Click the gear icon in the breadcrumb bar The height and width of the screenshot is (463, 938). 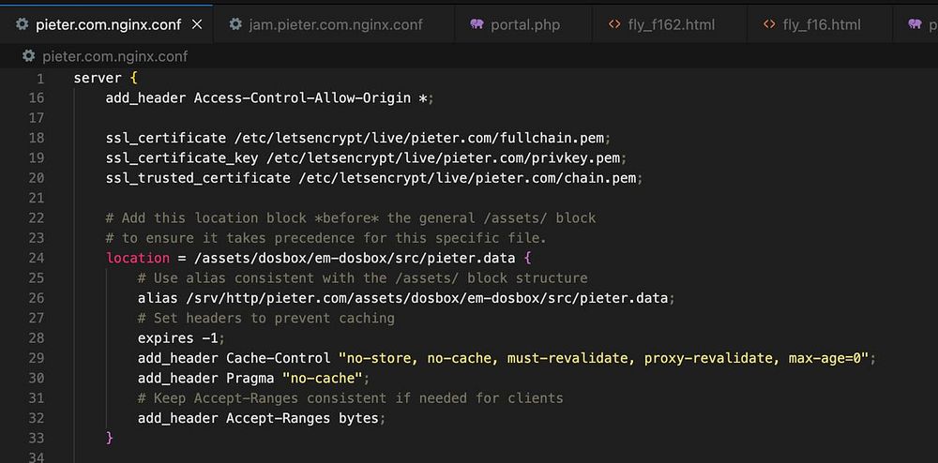coord(28,56)
